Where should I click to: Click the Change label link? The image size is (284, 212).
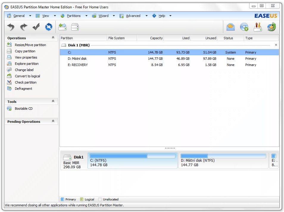click(24, 70)
